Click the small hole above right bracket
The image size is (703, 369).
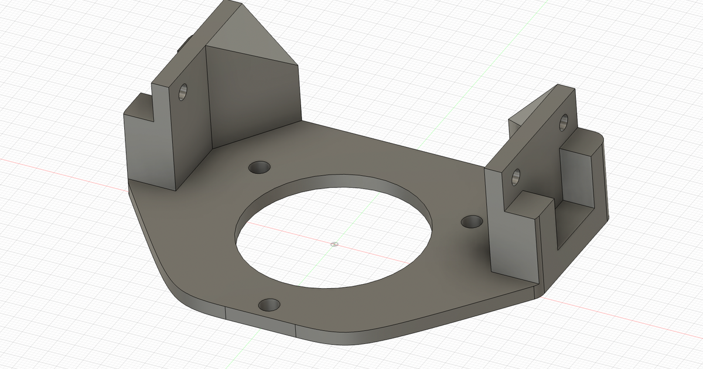coord(564,124)
